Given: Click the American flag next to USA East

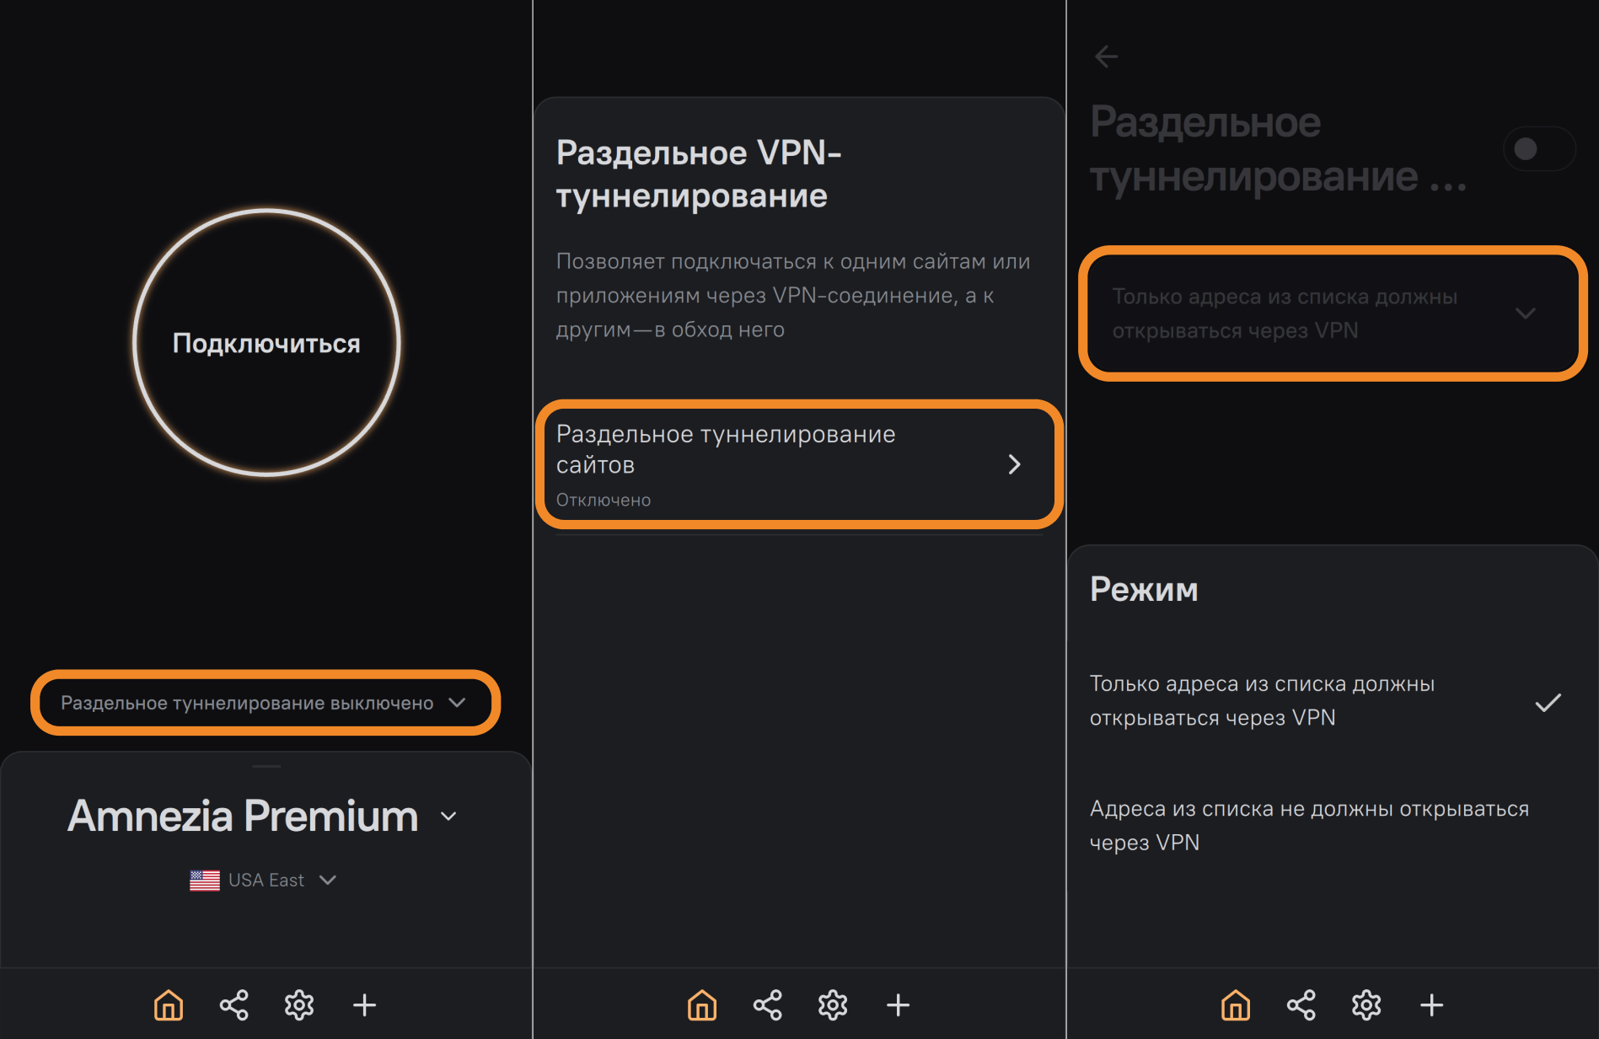Looking at the screenshot, I should [x=205, y=880].
